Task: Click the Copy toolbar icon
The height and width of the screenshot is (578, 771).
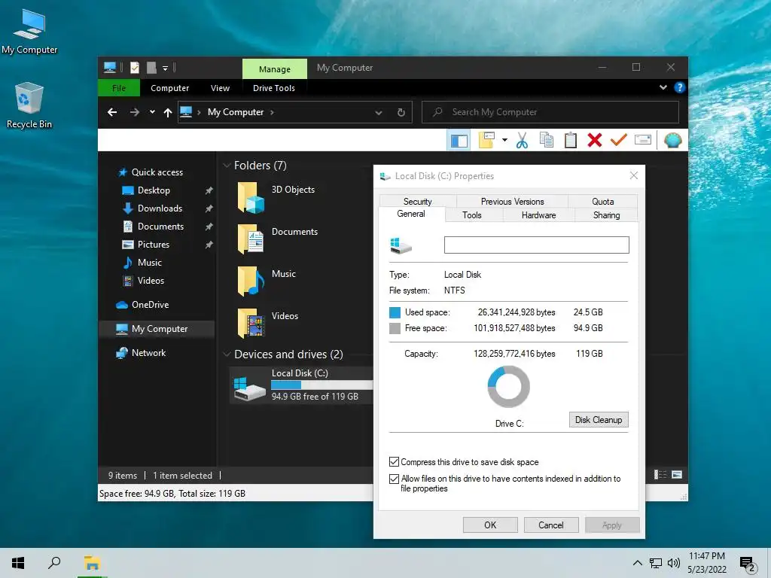Action: coord(547,140)
